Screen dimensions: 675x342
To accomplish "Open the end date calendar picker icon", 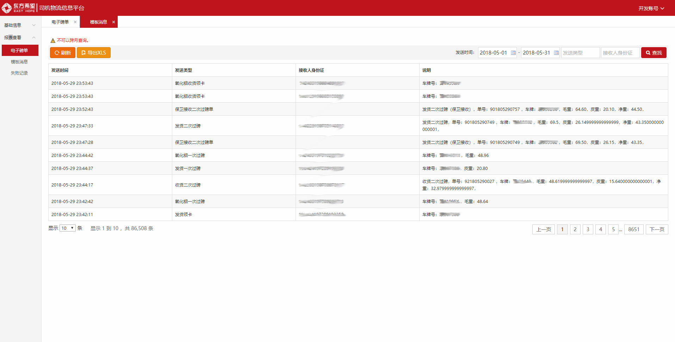I will 556,53.
